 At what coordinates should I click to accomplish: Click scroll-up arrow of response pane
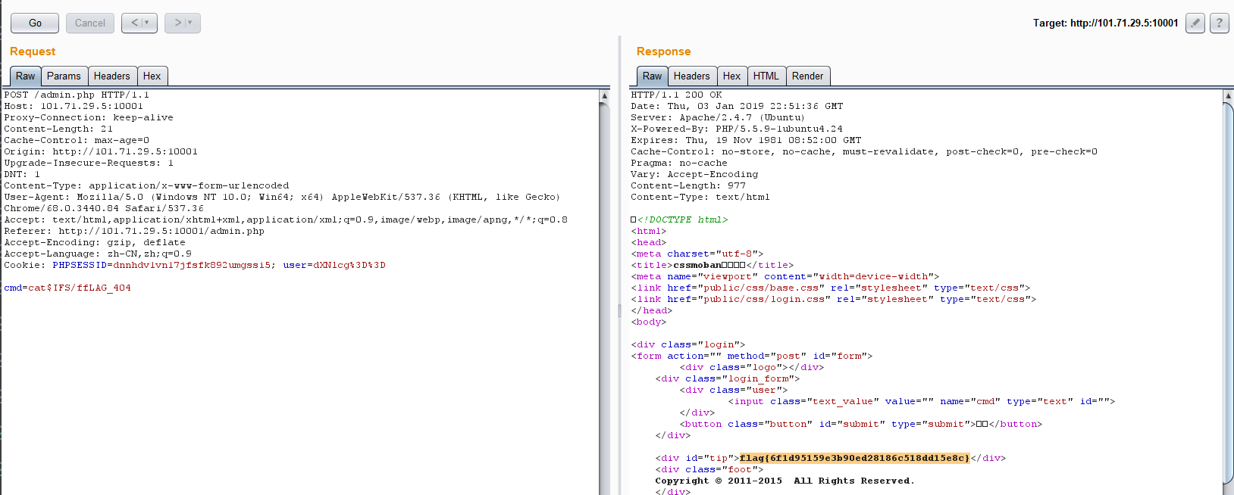point(1228,95)
